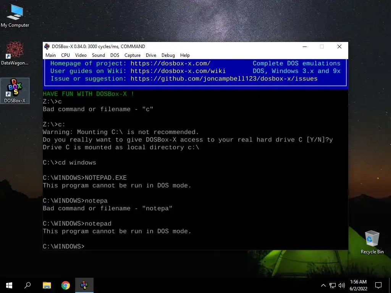Select the DOSBox-X desktop shortcut
The width and height of the screenshot is (391, 293).
pyautogui.click(x=15, y=91)
